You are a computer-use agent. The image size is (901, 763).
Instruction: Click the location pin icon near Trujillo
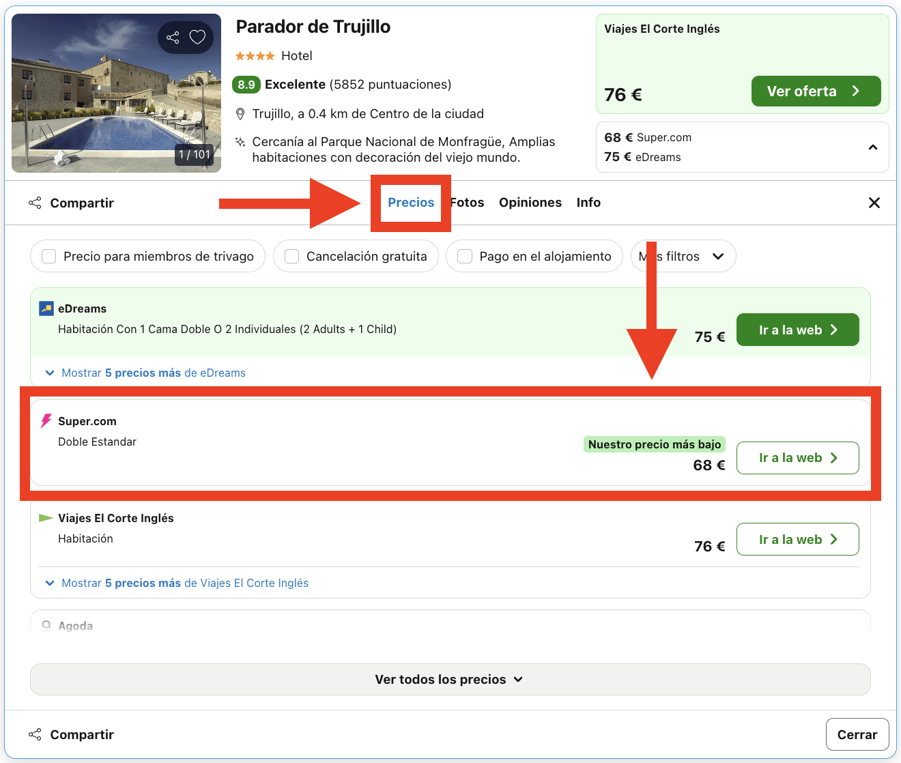click(240, 114)
